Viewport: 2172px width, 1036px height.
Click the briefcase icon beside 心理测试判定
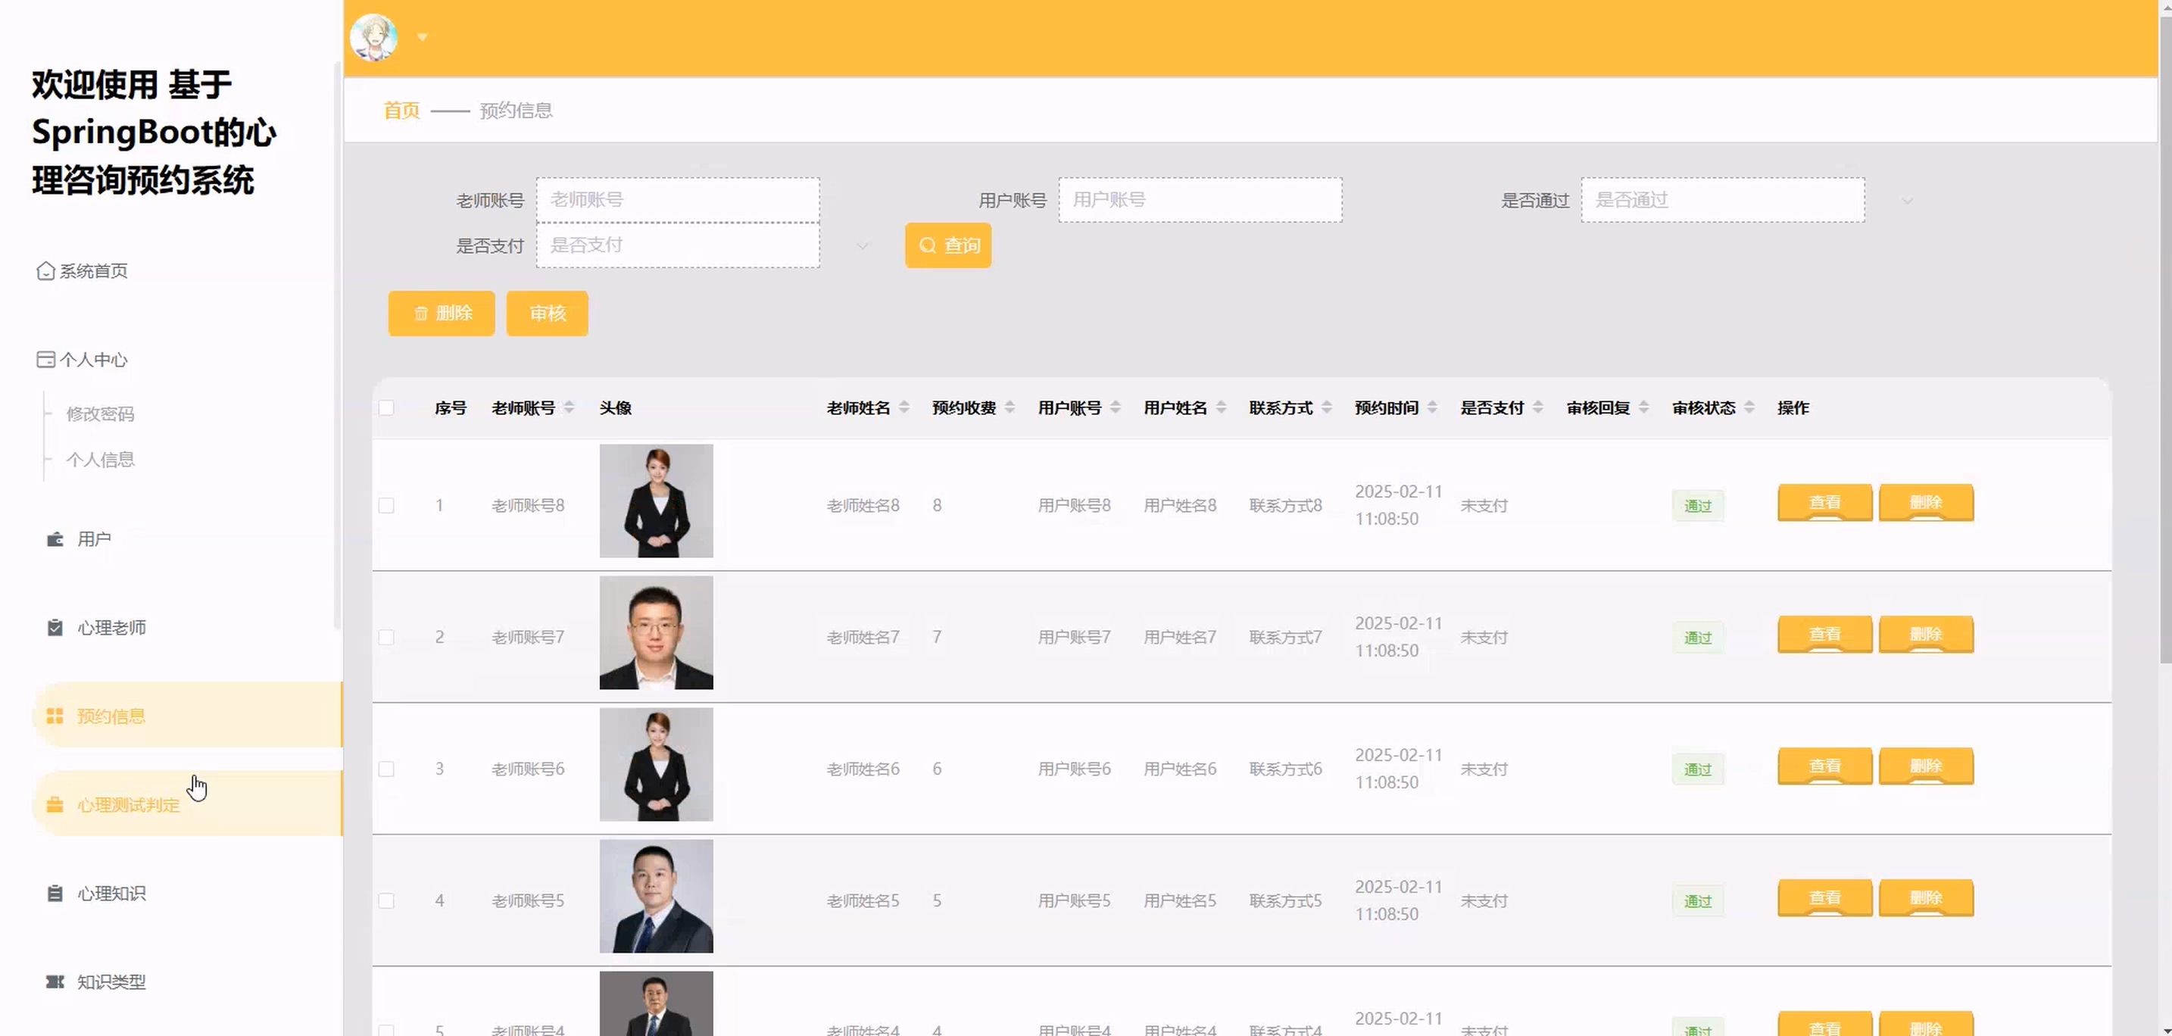pyautogui.click(x=55, y=805)
